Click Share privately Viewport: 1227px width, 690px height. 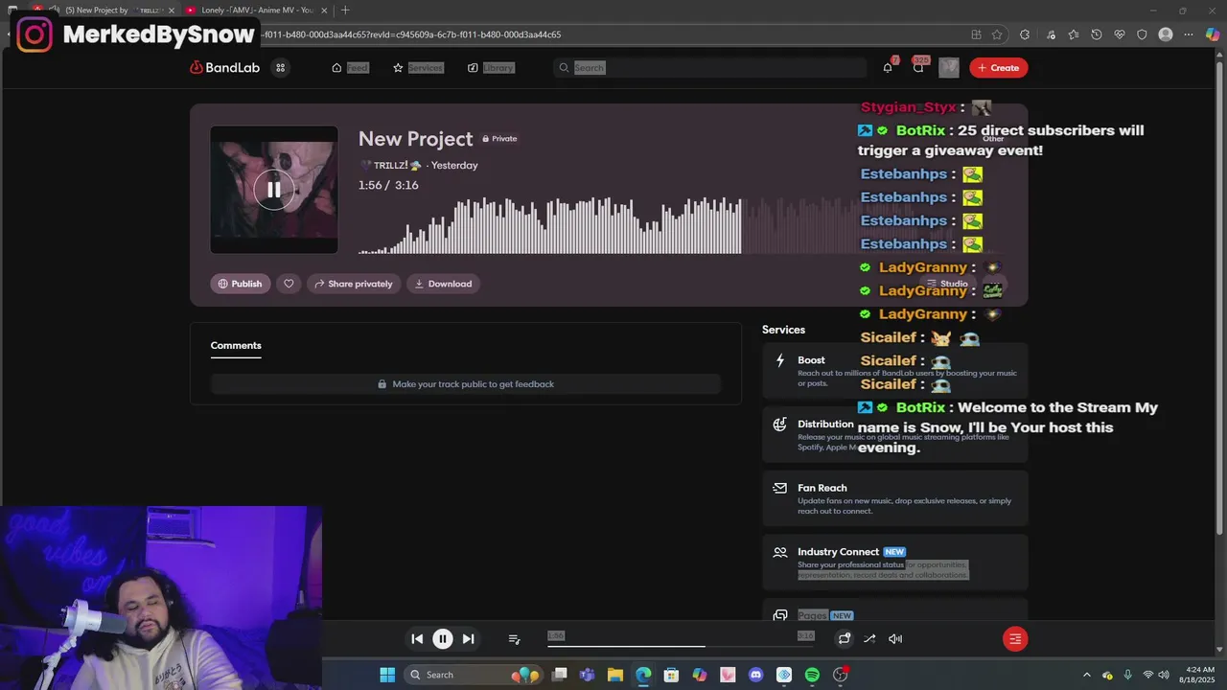353,284
